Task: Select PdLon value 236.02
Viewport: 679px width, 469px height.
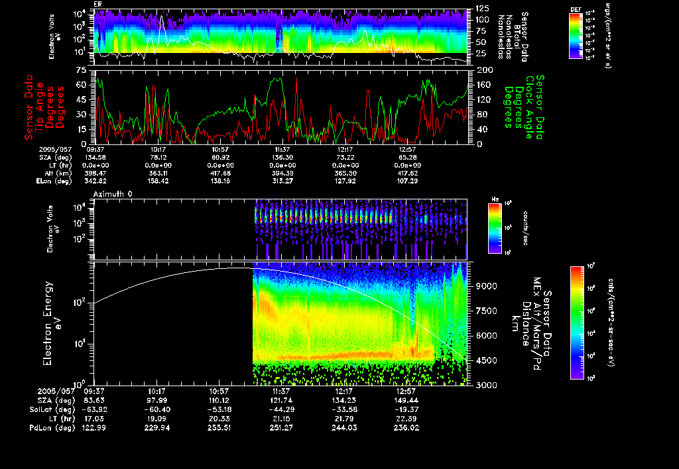Action: click(x=406, y=428)
